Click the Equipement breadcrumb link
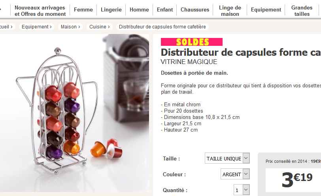Screen dimensions: 321x196 click(x=36, y=27)
